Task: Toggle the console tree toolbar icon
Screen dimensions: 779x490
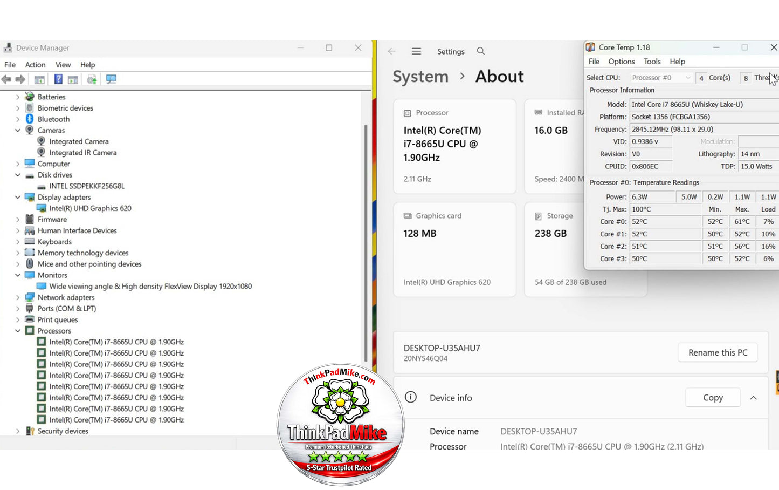Action: coord(39,79)
